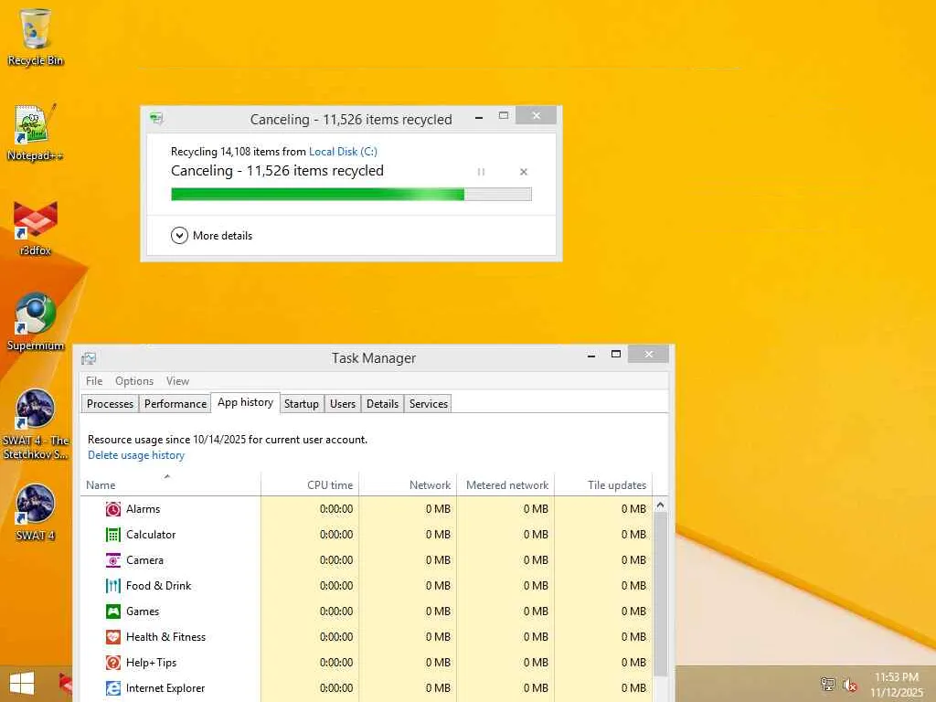Screen dimensions: 936x702
Task: Sort by the Name column header
Action: [x=170, y=484]
